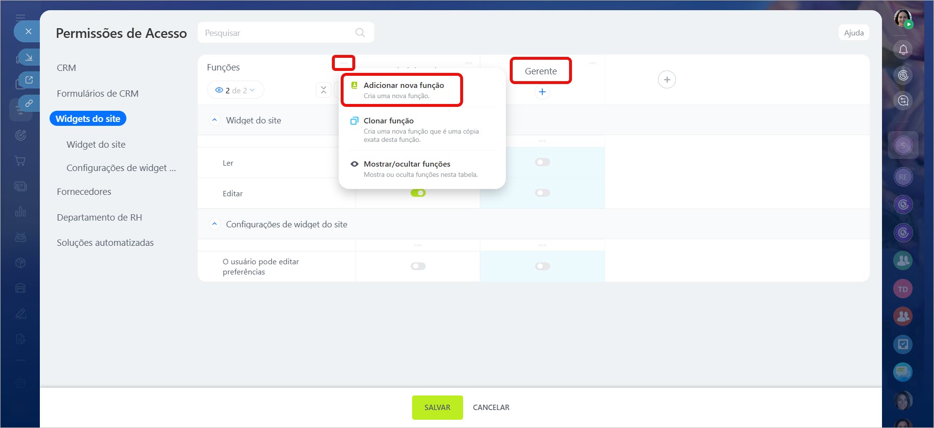
Task: Add a new role column with circled plus
Action: tap(666, 80)
